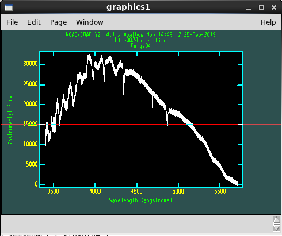The image size is (282, 236).
Task: Open the Window menu
Action: [x=90, y=22]
